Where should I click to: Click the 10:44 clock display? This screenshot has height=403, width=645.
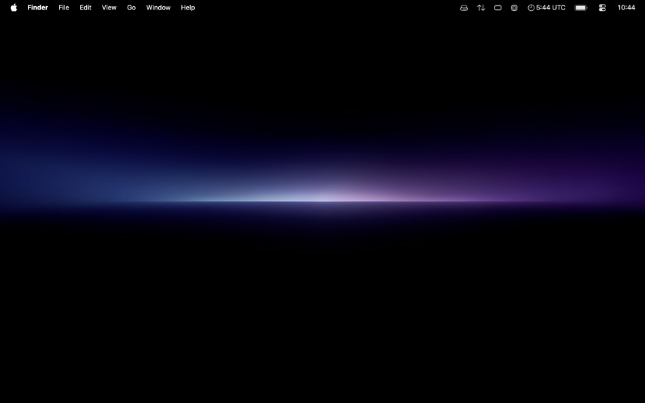(626, 7)
